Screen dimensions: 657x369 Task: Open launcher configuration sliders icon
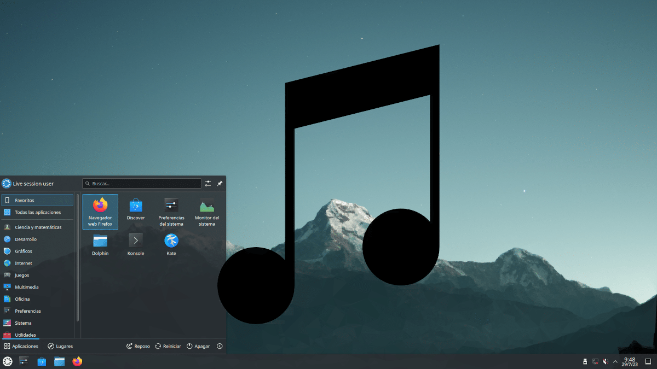click(x=208, y=184)
